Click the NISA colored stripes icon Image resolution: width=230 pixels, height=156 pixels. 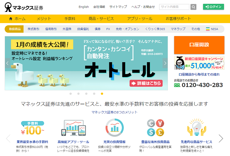pyautogui.click(x=208, y=29)
